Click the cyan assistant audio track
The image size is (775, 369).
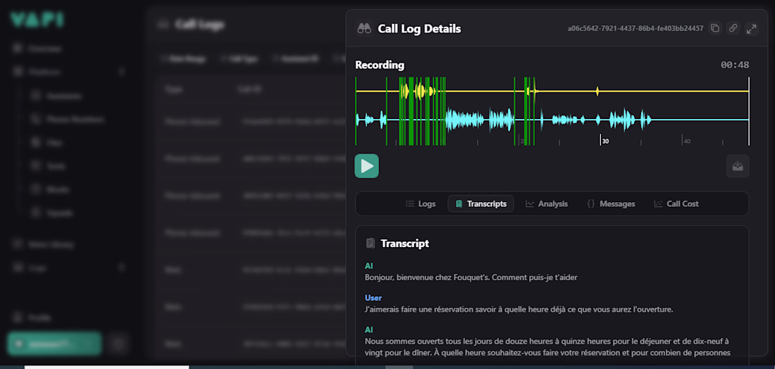(552, 120)
